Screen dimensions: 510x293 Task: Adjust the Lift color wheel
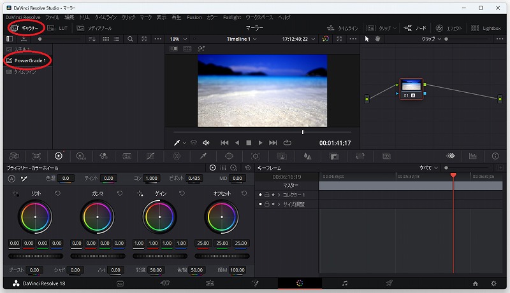pos(35,217)
